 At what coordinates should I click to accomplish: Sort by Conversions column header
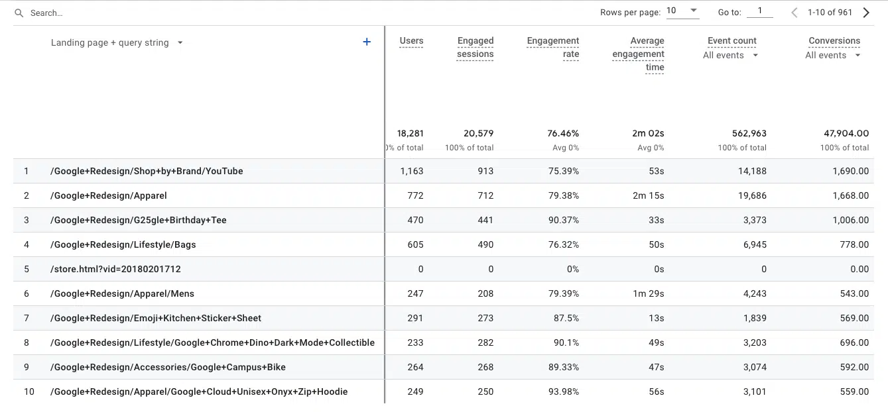[834, 41]
